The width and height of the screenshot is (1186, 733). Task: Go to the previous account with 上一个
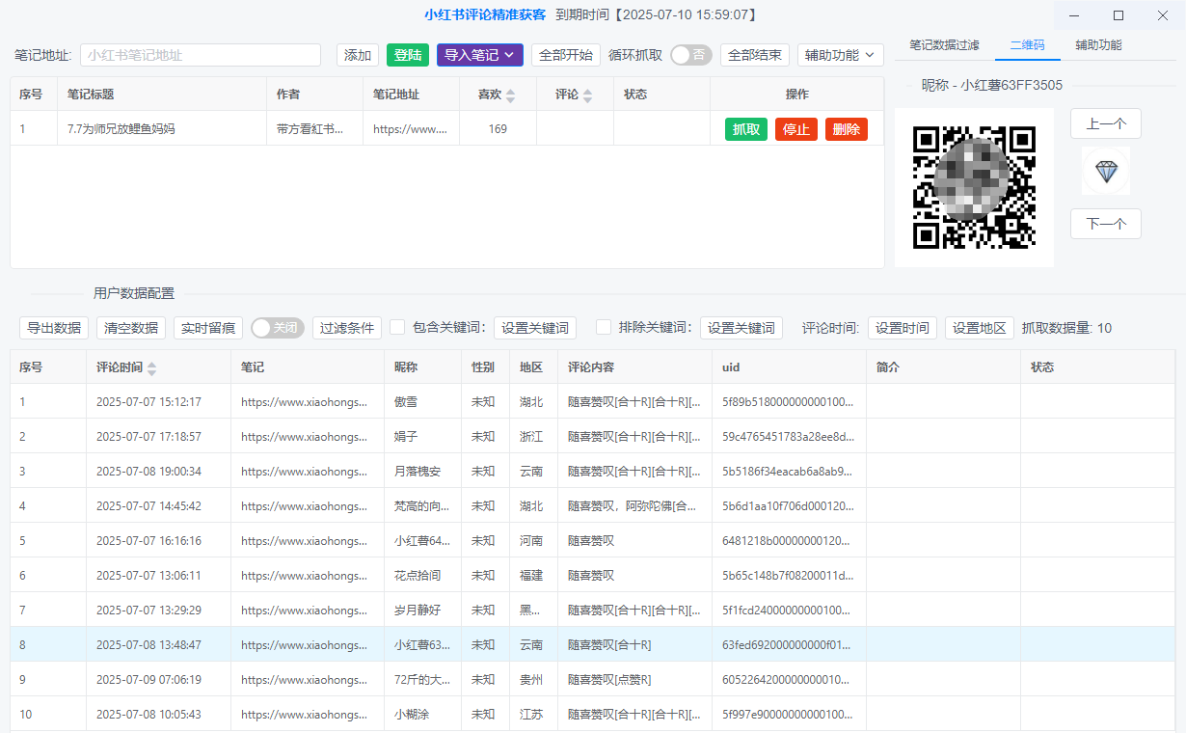1106,123
